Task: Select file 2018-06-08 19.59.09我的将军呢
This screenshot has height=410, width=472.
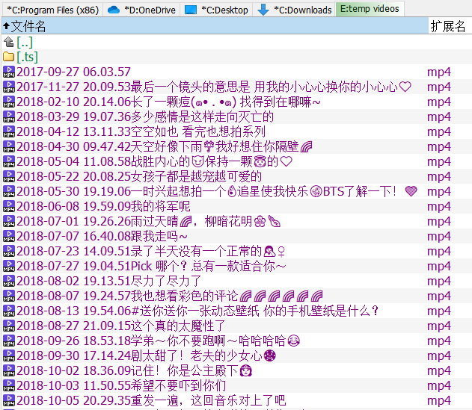Action: (x=103, y=207)
